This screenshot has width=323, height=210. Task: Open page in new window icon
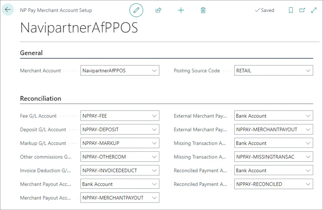click(x=302, y=10)
